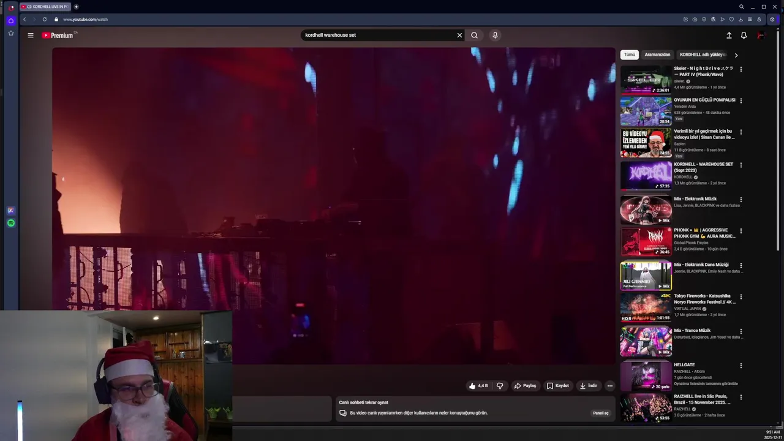Open KORDHELL WAREHOUSE SET thumbnail
The image size is (784, 441).
click(646, 176)
